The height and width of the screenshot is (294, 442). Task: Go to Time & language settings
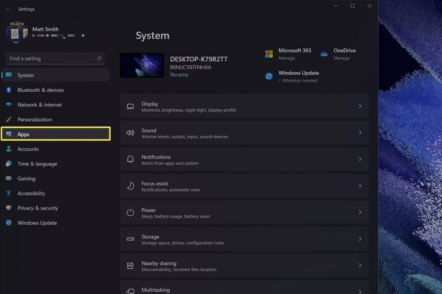click(x=37, y=164)
